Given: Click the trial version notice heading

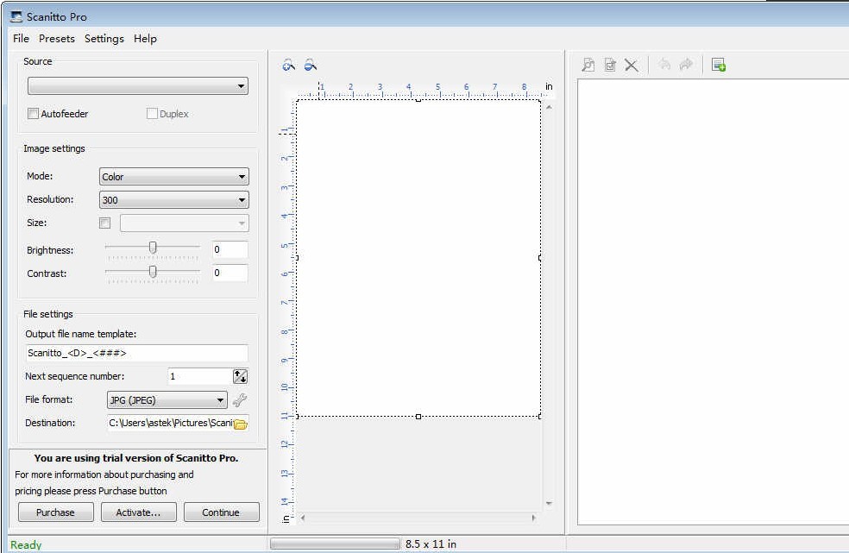Looking at the screenshot, I should (x=136, y=458).
